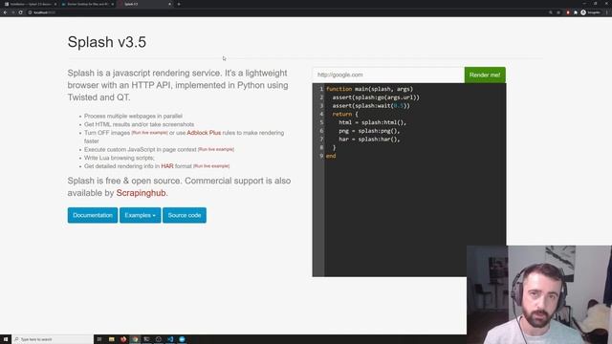The width and height of the screenshot is (612, 344).
Task: Close the Splash 3.5 browser tab
Action: click(x=169, y=4)
